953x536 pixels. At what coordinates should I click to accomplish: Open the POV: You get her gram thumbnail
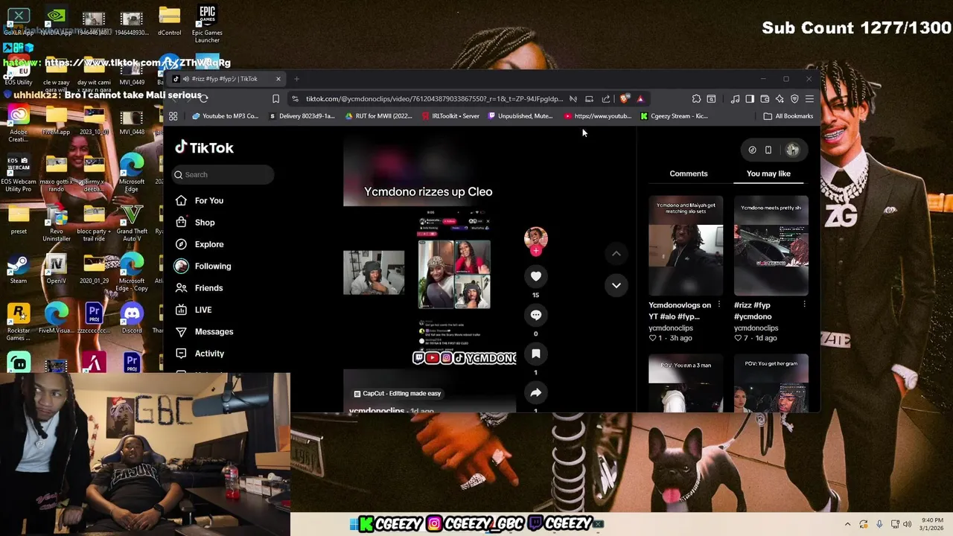click(x=771, y=383)
